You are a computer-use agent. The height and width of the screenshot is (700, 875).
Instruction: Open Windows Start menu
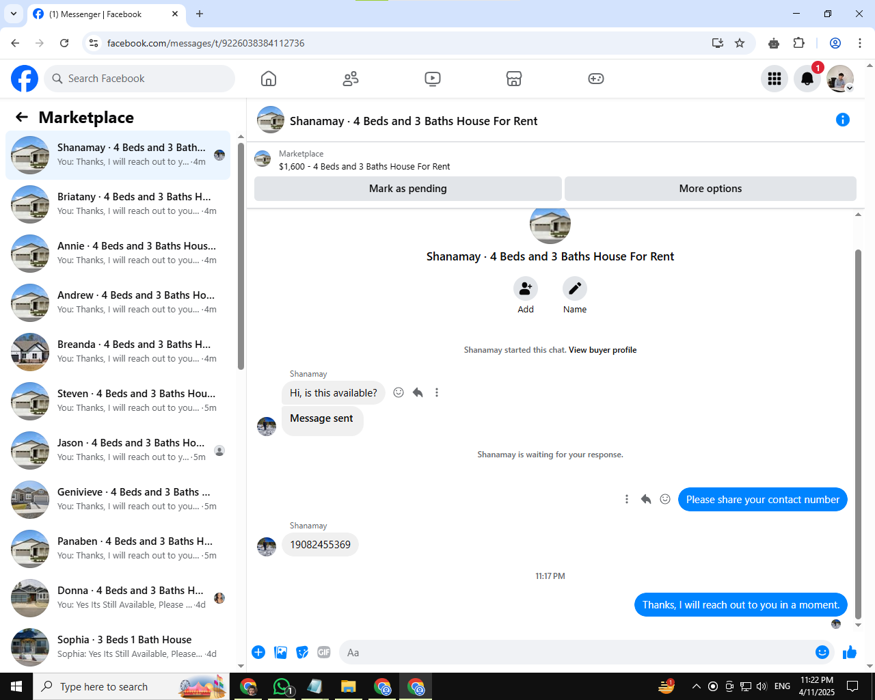coord(16,686)
